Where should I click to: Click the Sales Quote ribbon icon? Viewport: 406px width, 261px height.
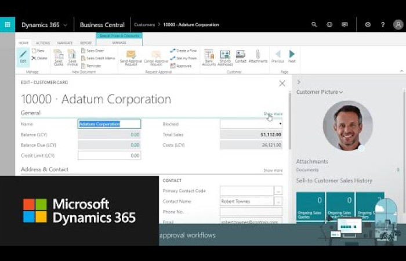pos(59,57)
